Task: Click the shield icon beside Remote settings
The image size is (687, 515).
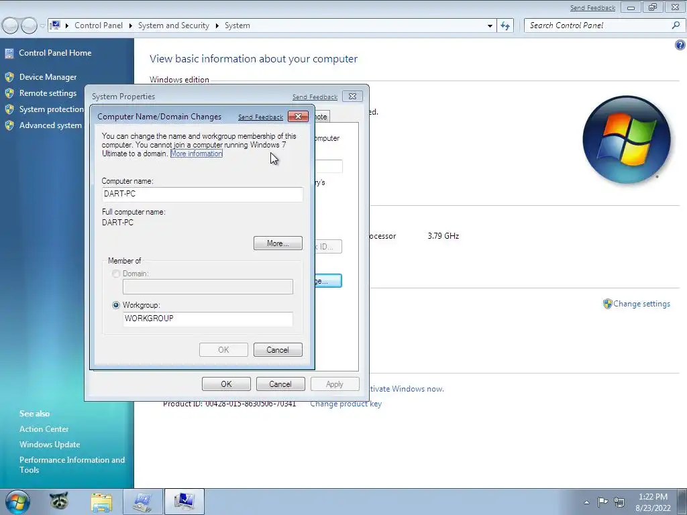Action: coord(9,93)
